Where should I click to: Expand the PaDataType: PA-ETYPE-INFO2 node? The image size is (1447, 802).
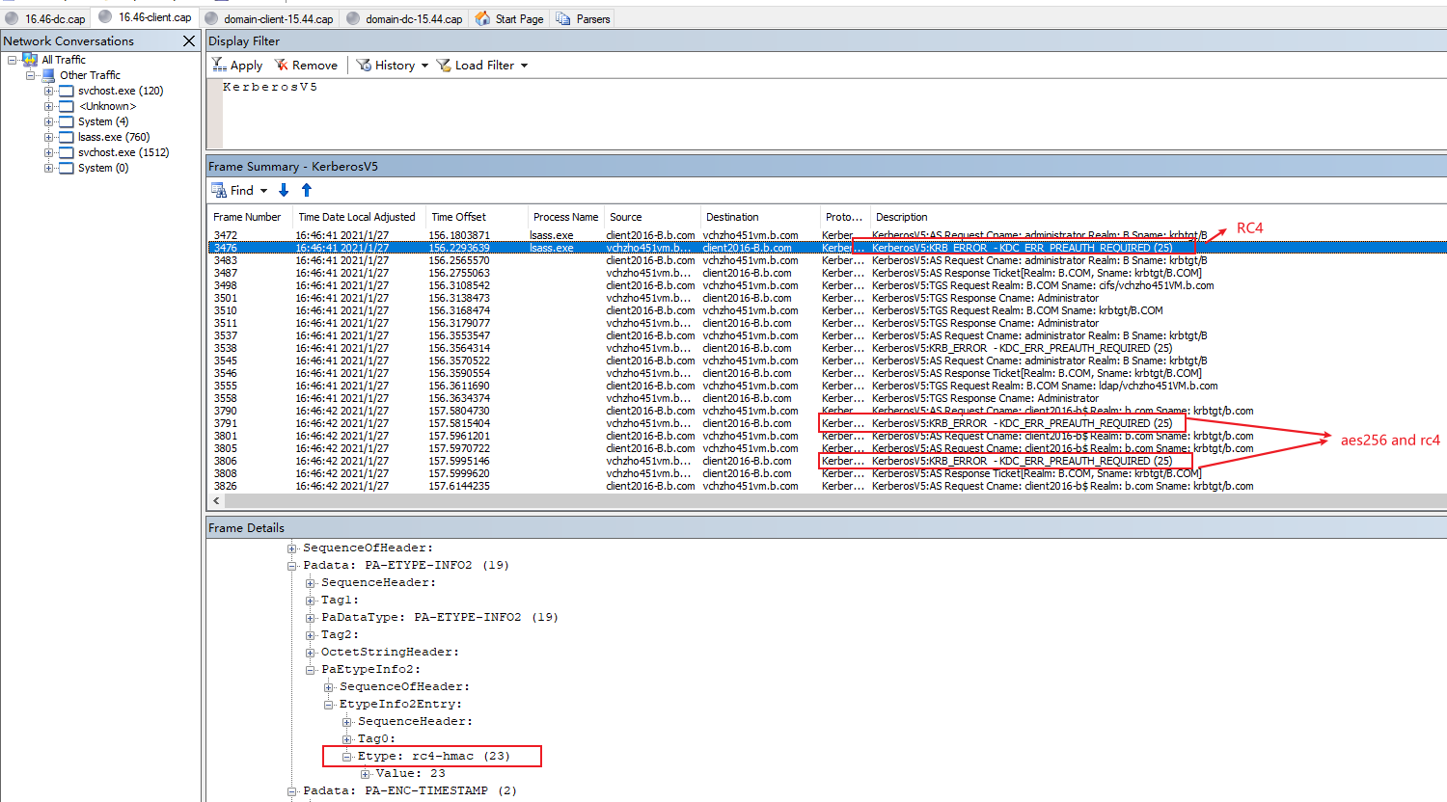[x=310, y=618]
